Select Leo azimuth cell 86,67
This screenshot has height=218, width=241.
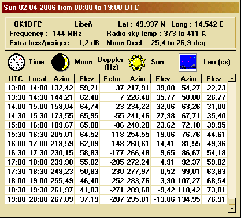coord(189,153)
